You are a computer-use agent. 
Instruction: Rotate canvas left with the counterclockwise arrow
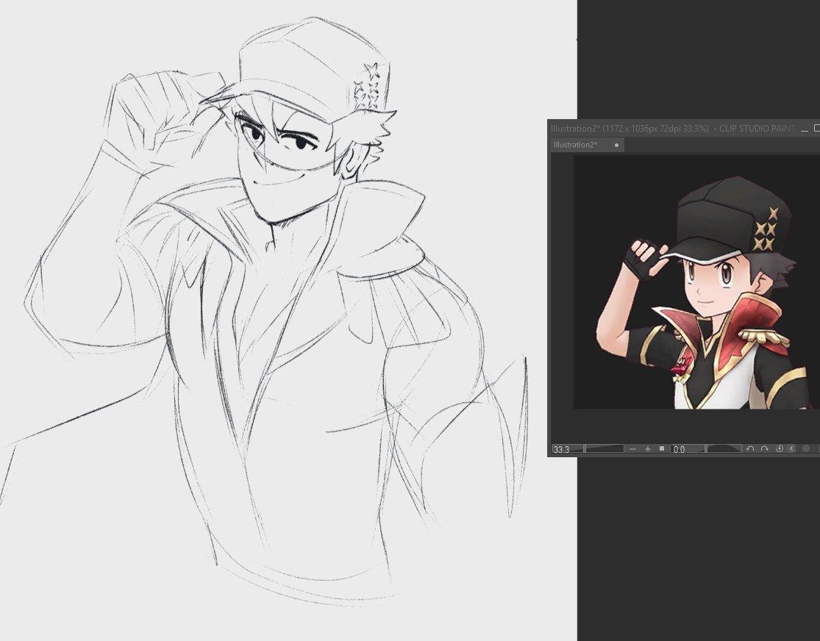coord(750,448)
